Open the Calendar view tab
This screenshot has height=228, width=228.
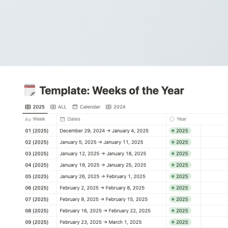(90, 107)
